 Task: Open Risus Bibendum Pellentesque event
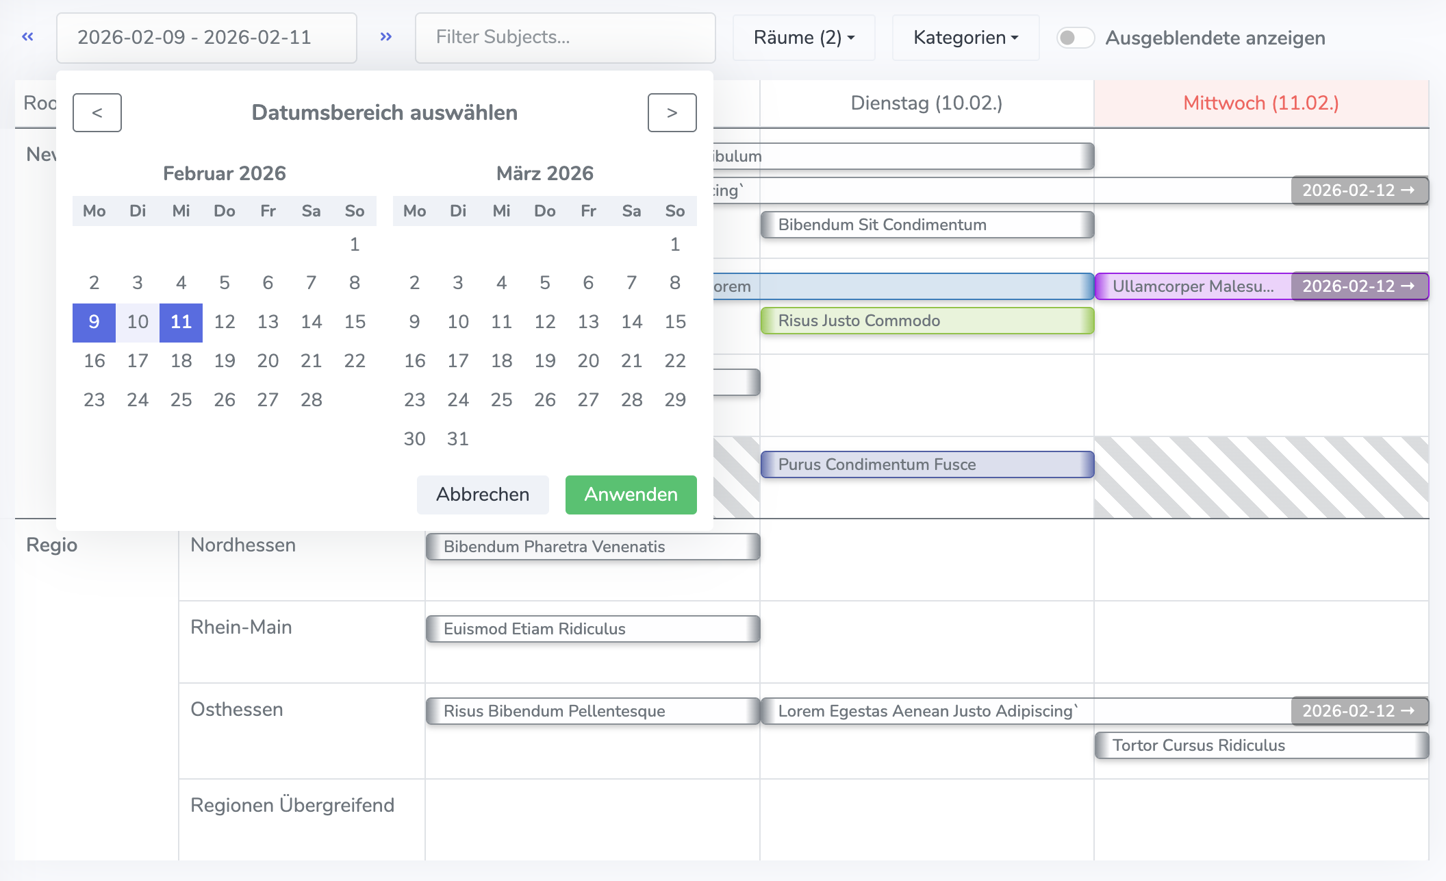(593, 711)
